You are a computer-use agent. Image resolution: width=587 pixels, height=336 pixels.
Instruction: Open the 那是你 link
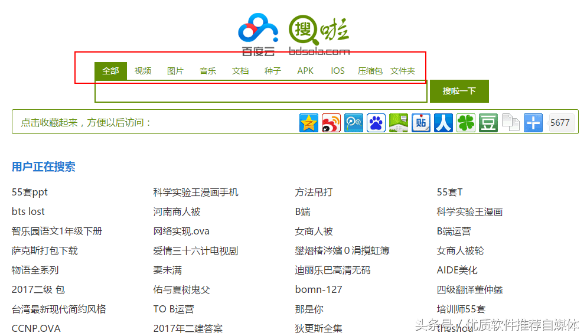point(309,309)
